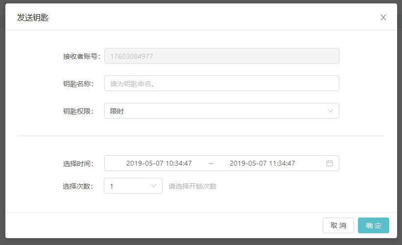Click the chevron arrow in 选择次数 select
402x245 pixels.
(x=154, y=186)
